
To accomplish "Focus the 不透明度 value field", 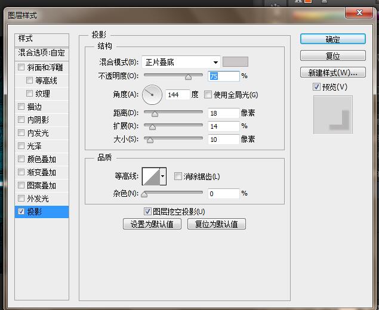I will pos(224,76).
